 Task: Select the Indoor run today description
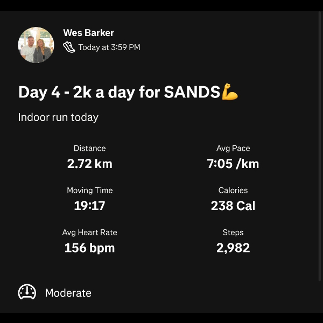(58, 117)
